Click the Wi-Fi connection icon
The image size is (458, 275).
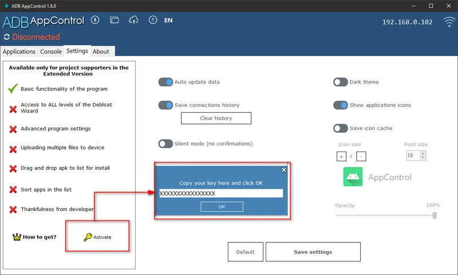pyautogui.click(x=449, y=22)
